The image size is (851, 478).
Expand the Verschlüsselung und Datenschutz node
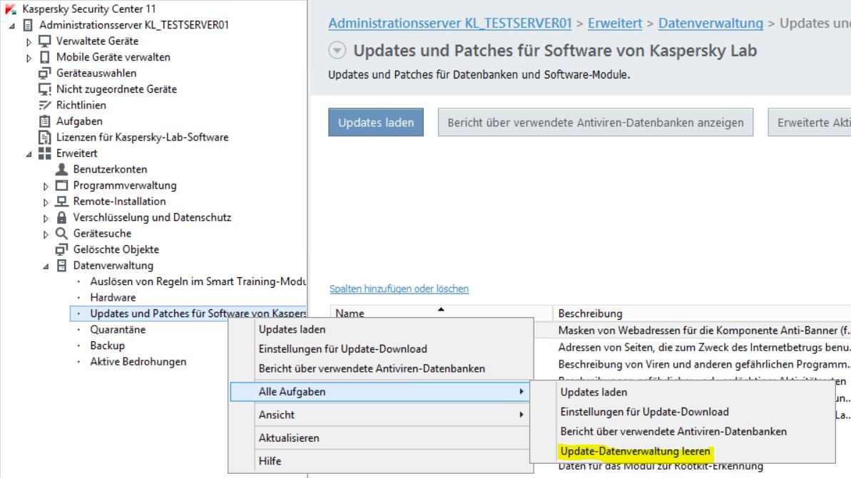pyautogui.click(x=46, y=218)
